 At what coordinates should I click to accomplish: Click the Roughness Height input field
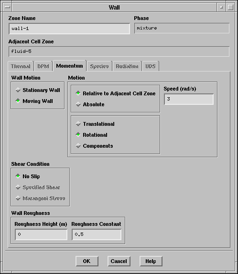coord(41,234)
